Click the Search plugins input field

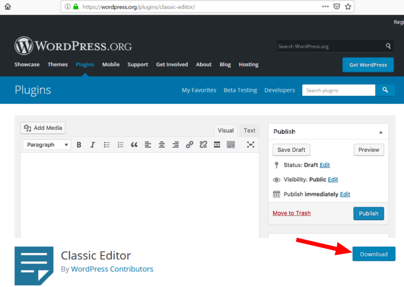click(339, 90)
